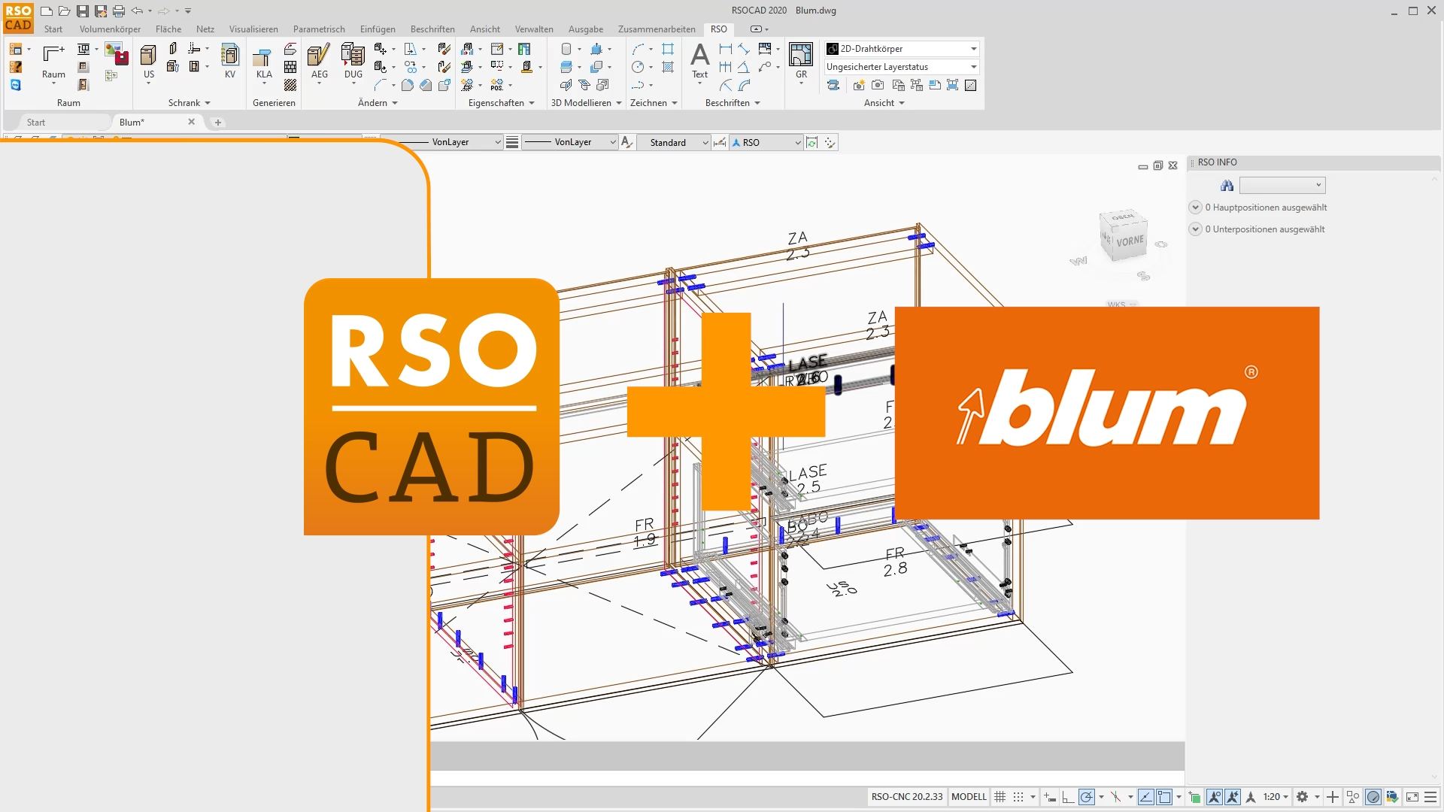
Task: Toggle grid display in status bar
Action: [x=1000, y=797]
